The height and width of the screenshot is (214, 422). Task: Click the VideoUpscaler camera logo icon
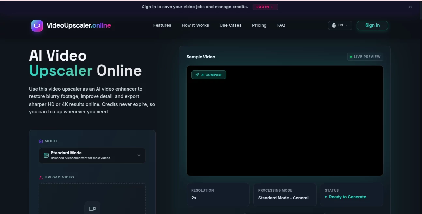tap(37, 25)
